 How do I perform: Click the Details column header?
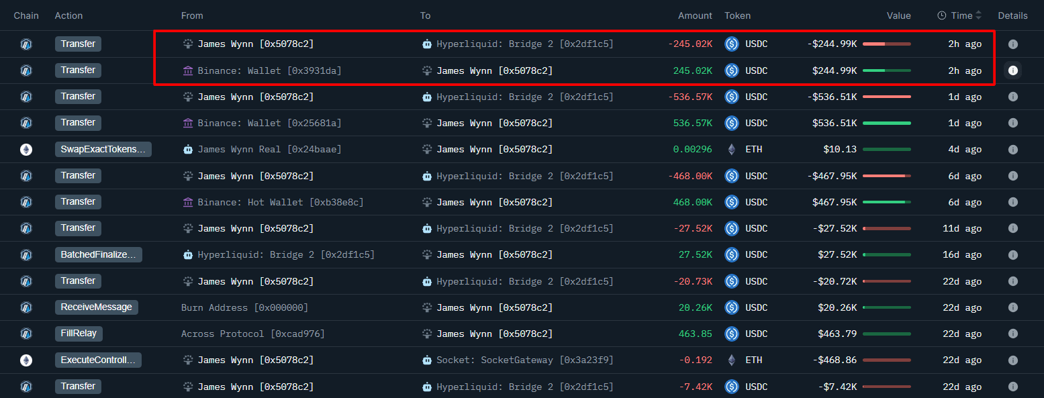1013,15
